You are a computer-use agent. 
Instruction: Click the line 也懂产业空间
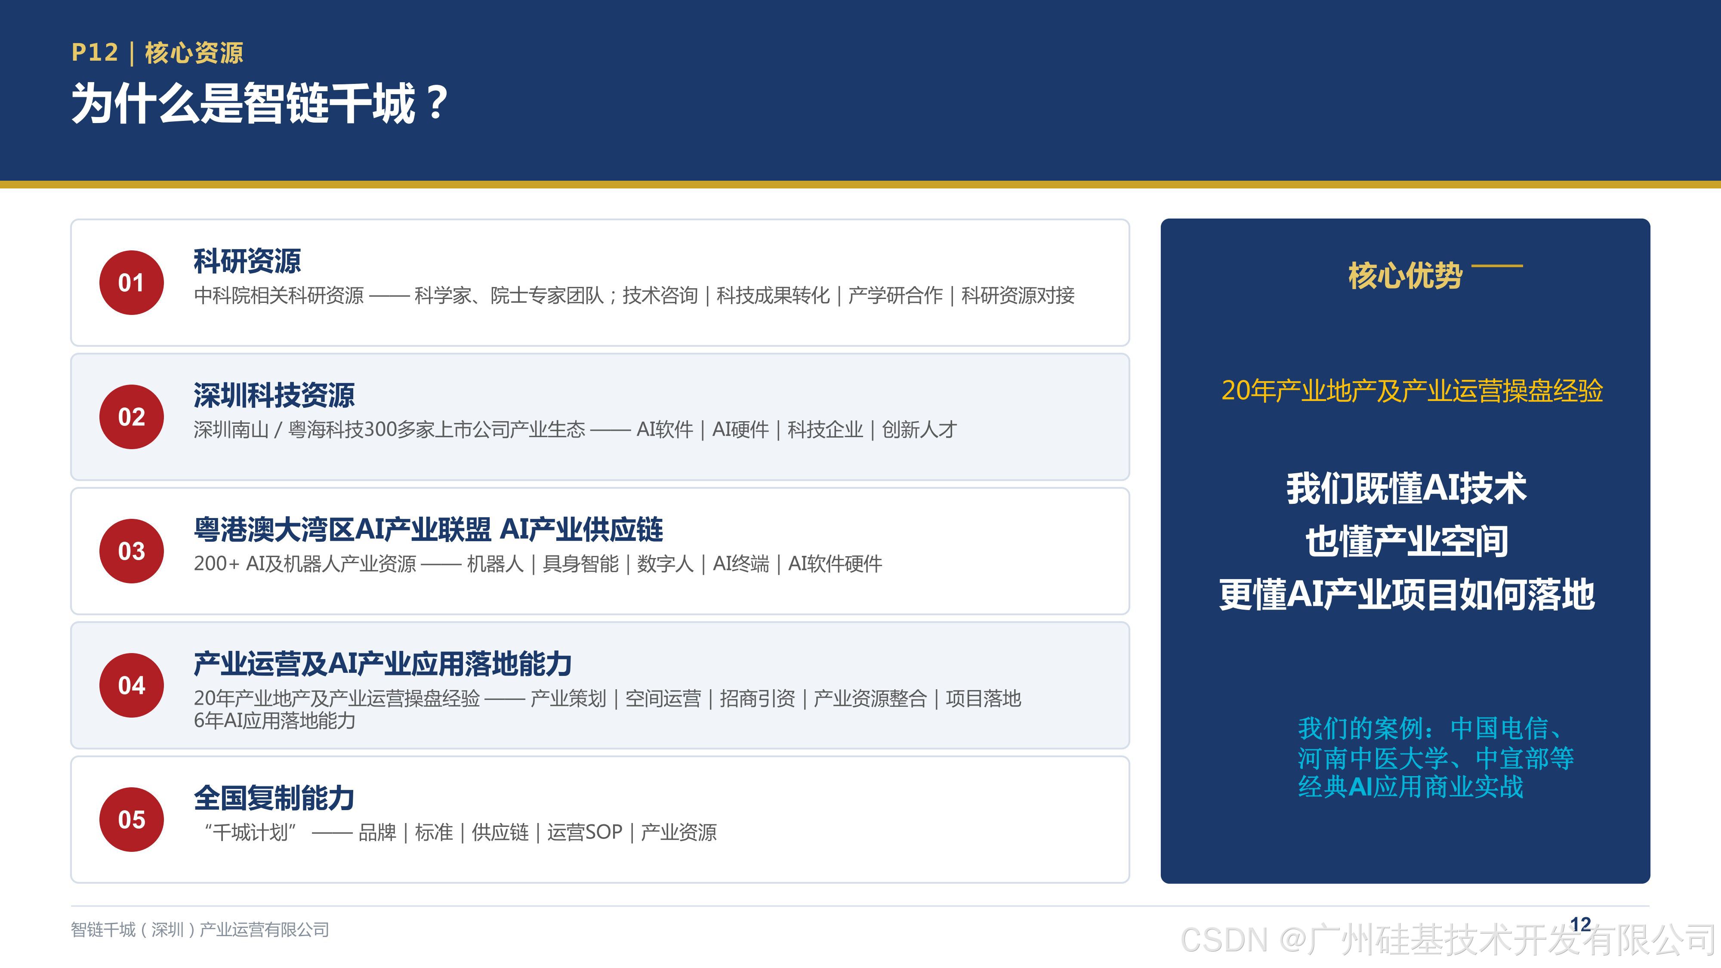[1406, 541]
